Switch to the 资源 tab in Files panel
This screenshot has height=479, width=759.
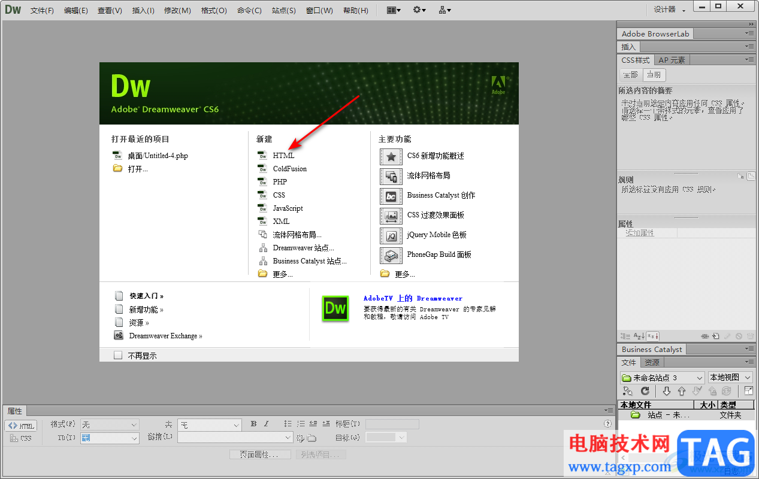point(652,362)
